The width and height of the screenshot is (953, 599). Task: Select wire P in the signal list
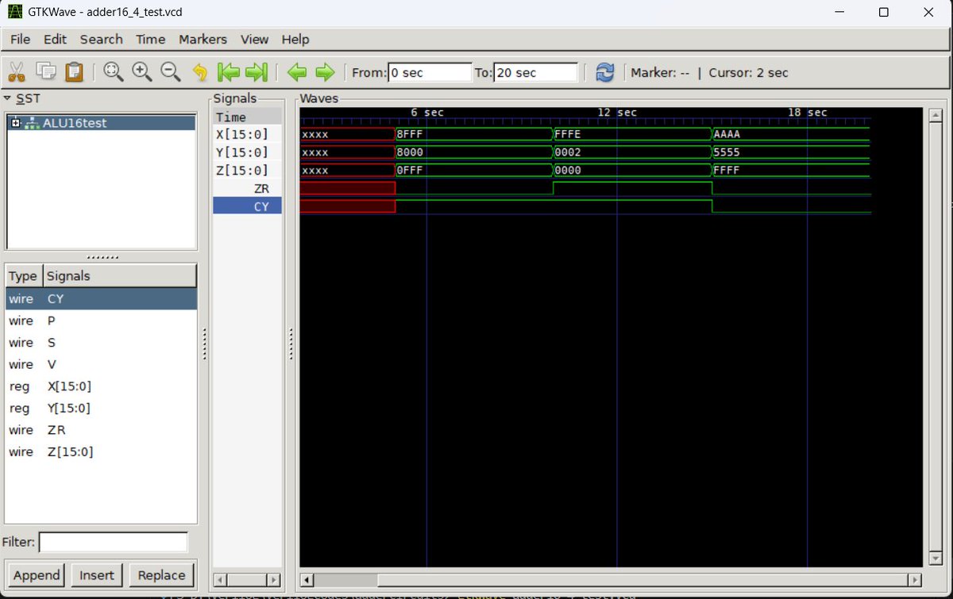[101, 321]
